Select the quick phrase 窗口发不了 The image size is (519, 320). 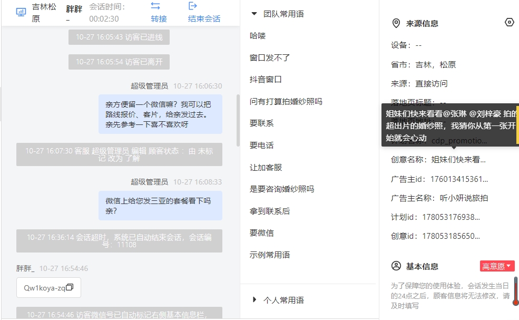[270, 57]
